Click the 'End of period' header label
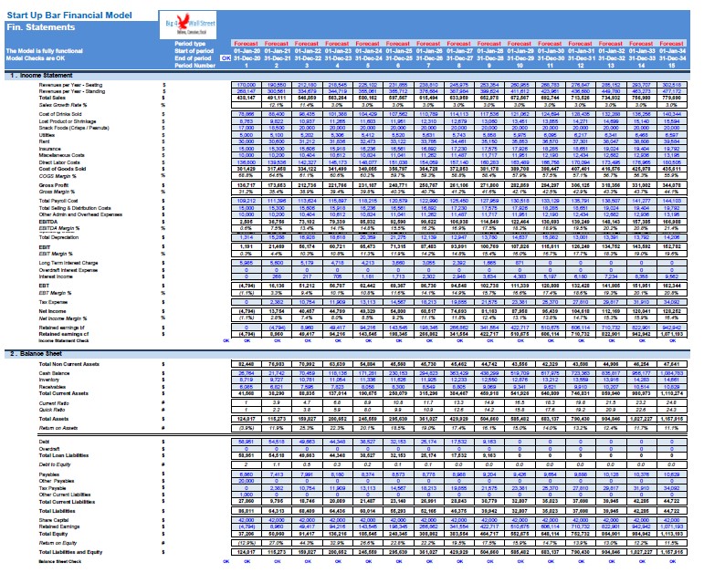 click(x=193, y=58)
